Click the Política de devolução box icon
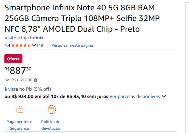Image resolution: width=189 pixels, height=133 pixels. coord(51,109)
